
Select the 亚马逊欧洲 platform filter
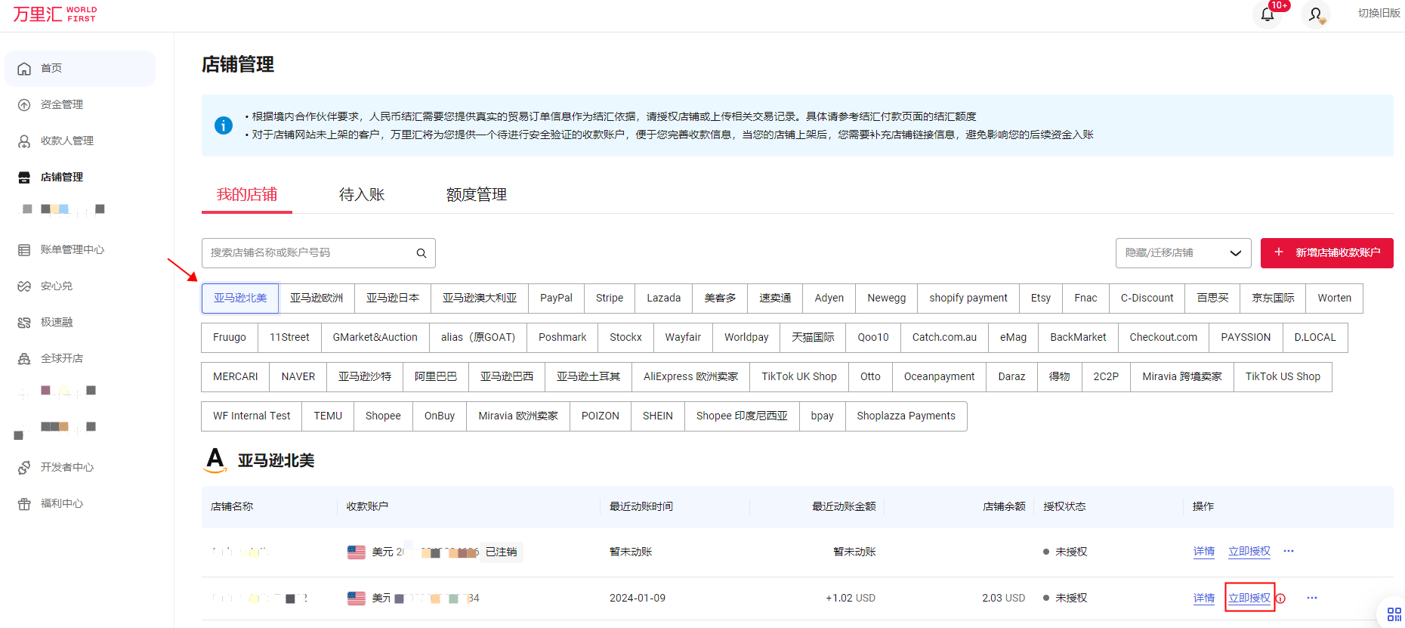317,299
